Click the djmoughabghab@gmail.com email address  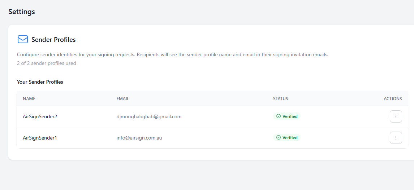point(149,116)
